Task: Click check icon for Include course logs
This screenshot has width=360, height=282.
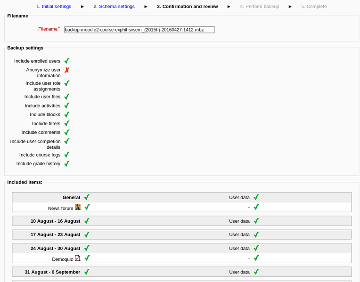Action: click(x=67, y=154)
